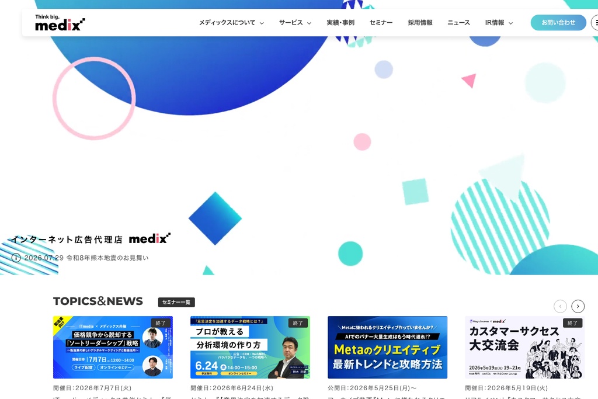Click the セミナー一覧 button
The image size is (598, 399).
click(176, 302)
